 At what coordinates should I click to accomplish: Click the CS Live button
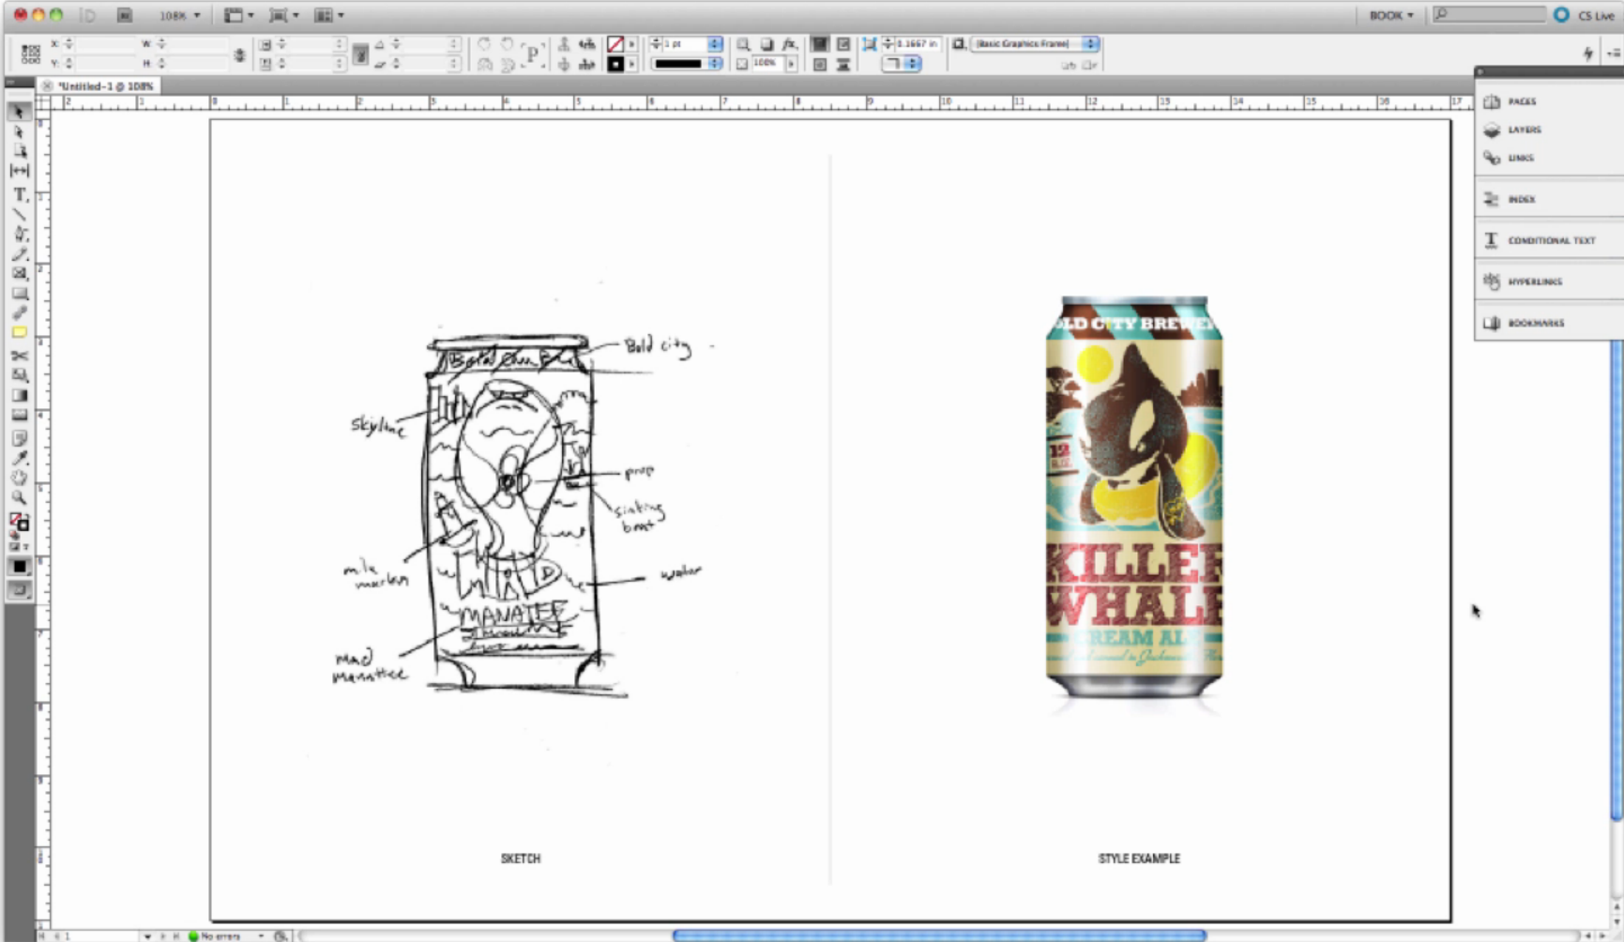click(1585, 15)
